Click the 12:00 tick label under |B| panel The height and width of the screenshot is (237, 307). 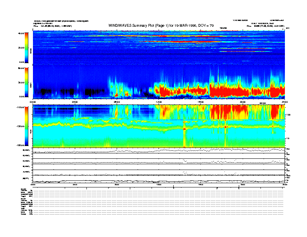(x=159, y=185)
